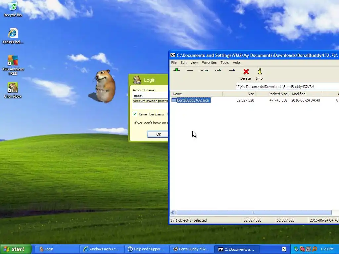
Task: Switch to Help and Support taskbar button
Action: (147, 249)
